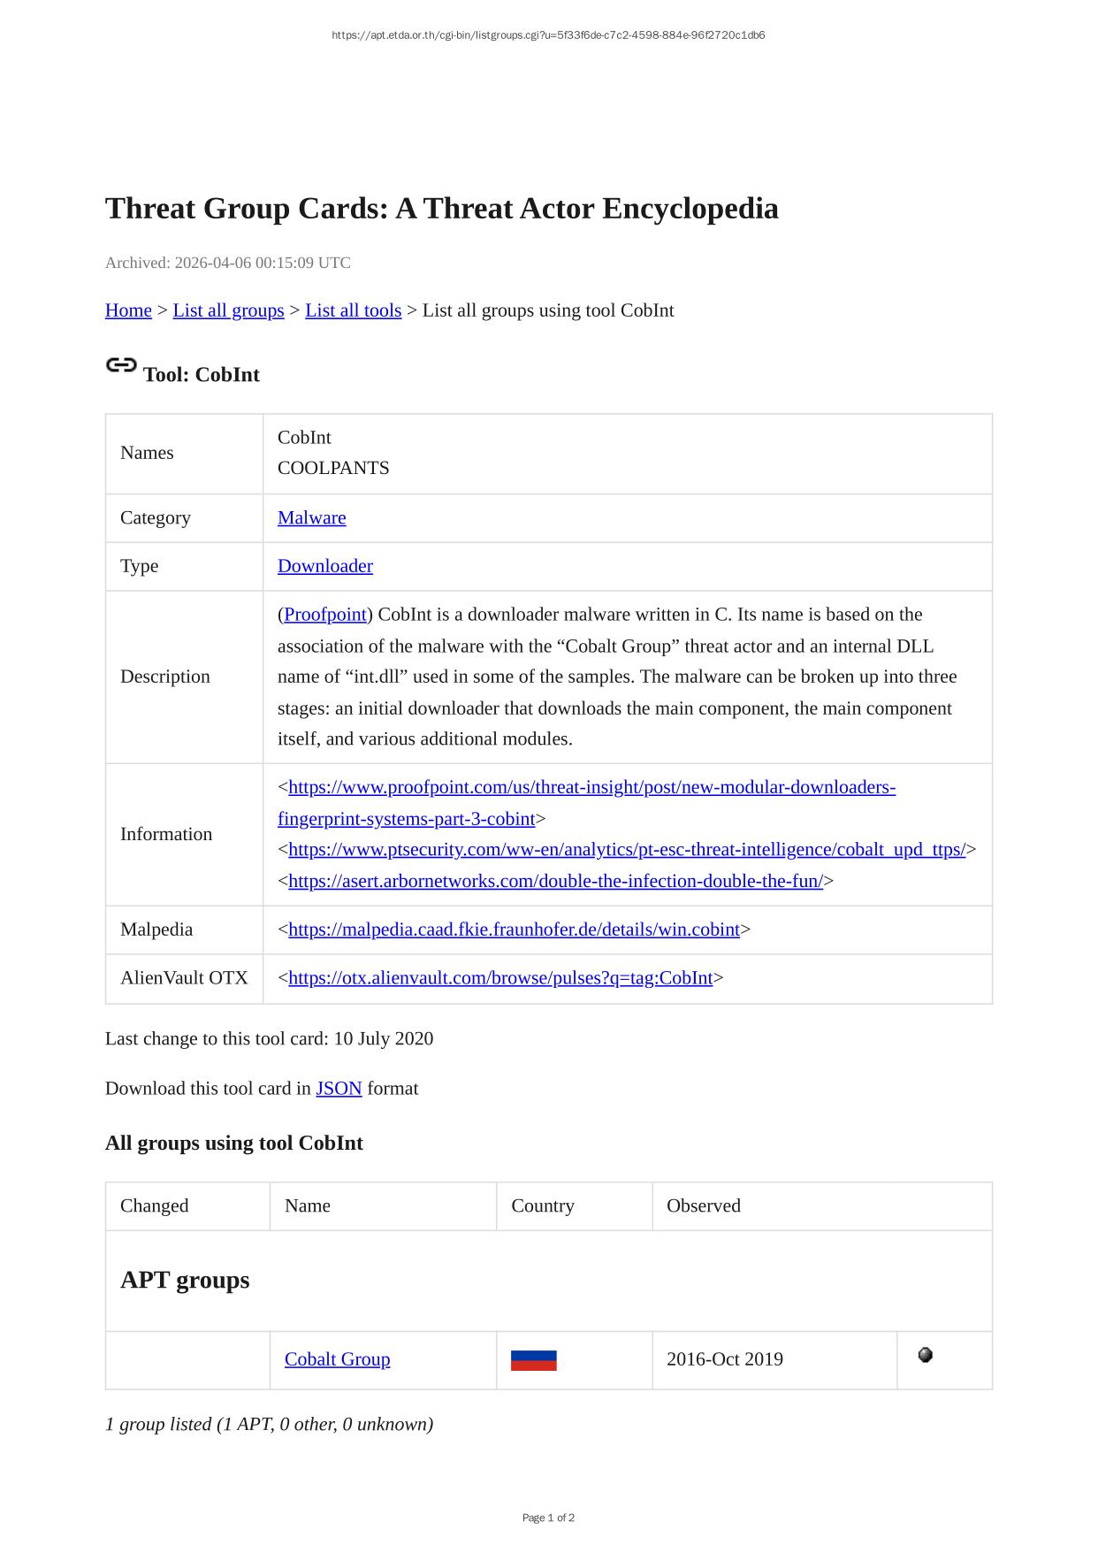The image size is (1098, 1553).
Task: Click the Country column header
Action: (542, 1206)
